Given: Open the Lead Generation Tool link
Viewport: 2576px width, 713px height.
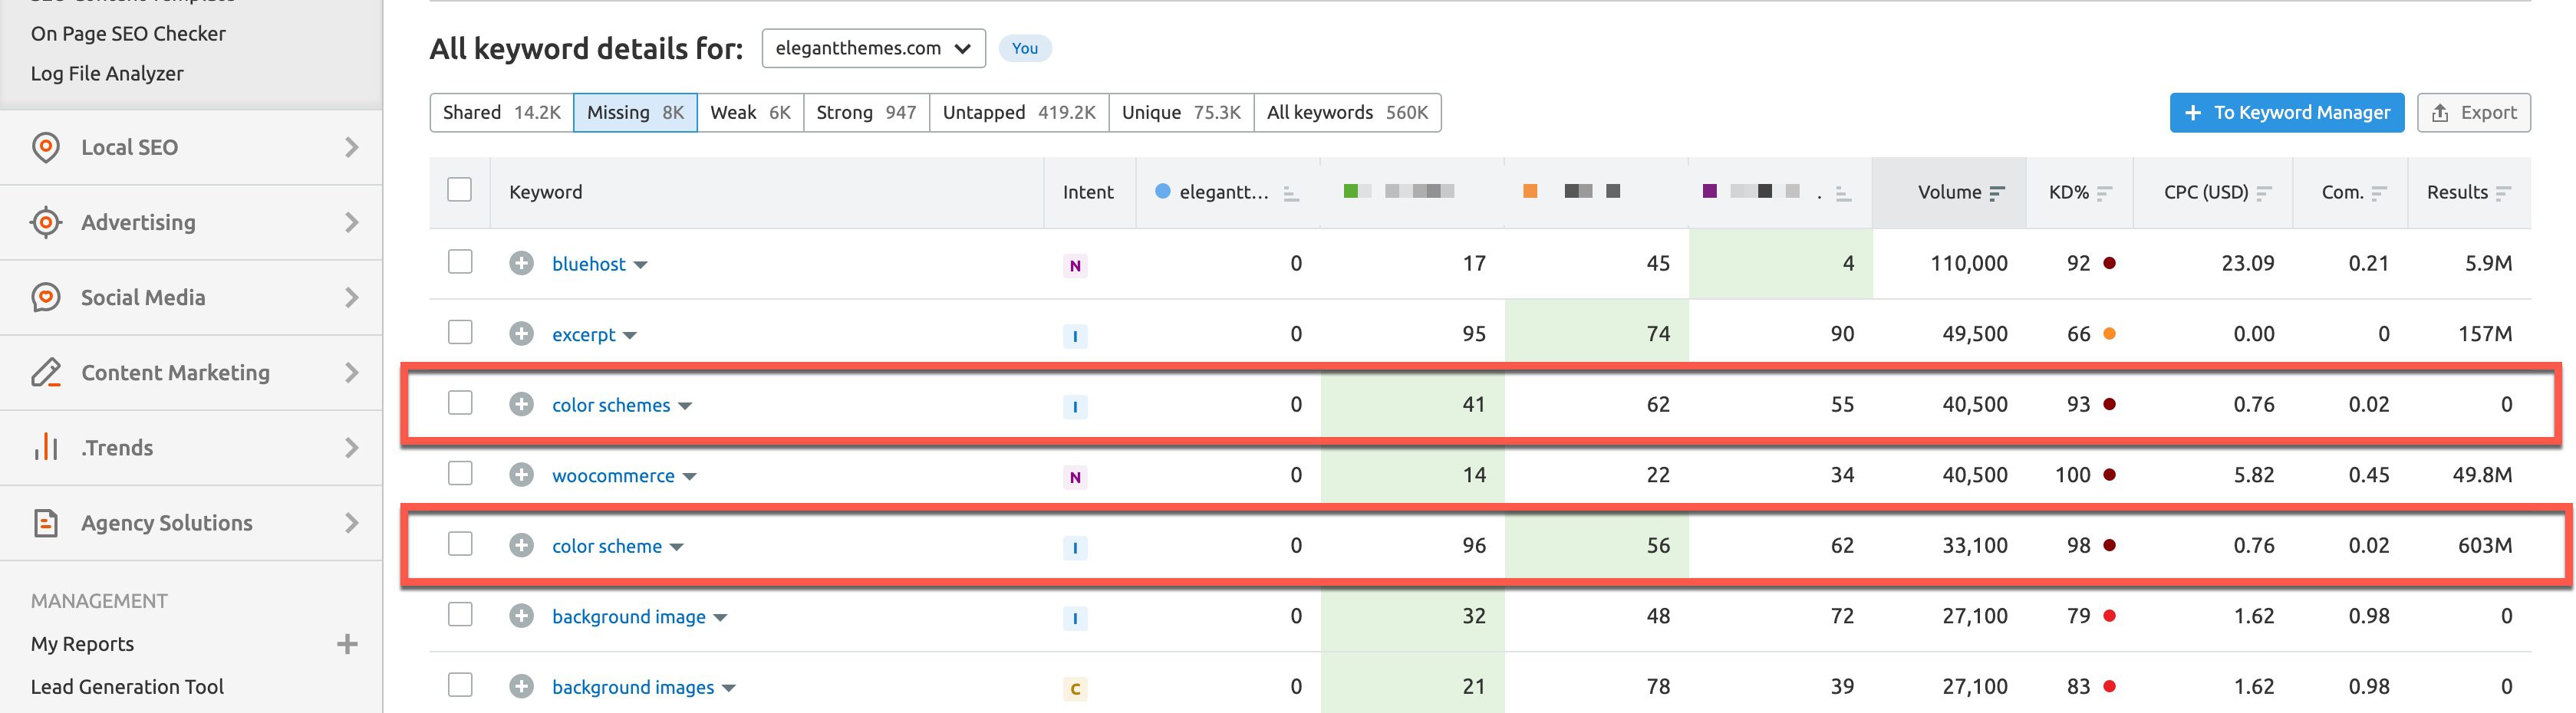Looking at the screenshot, I should pos(127,687).
